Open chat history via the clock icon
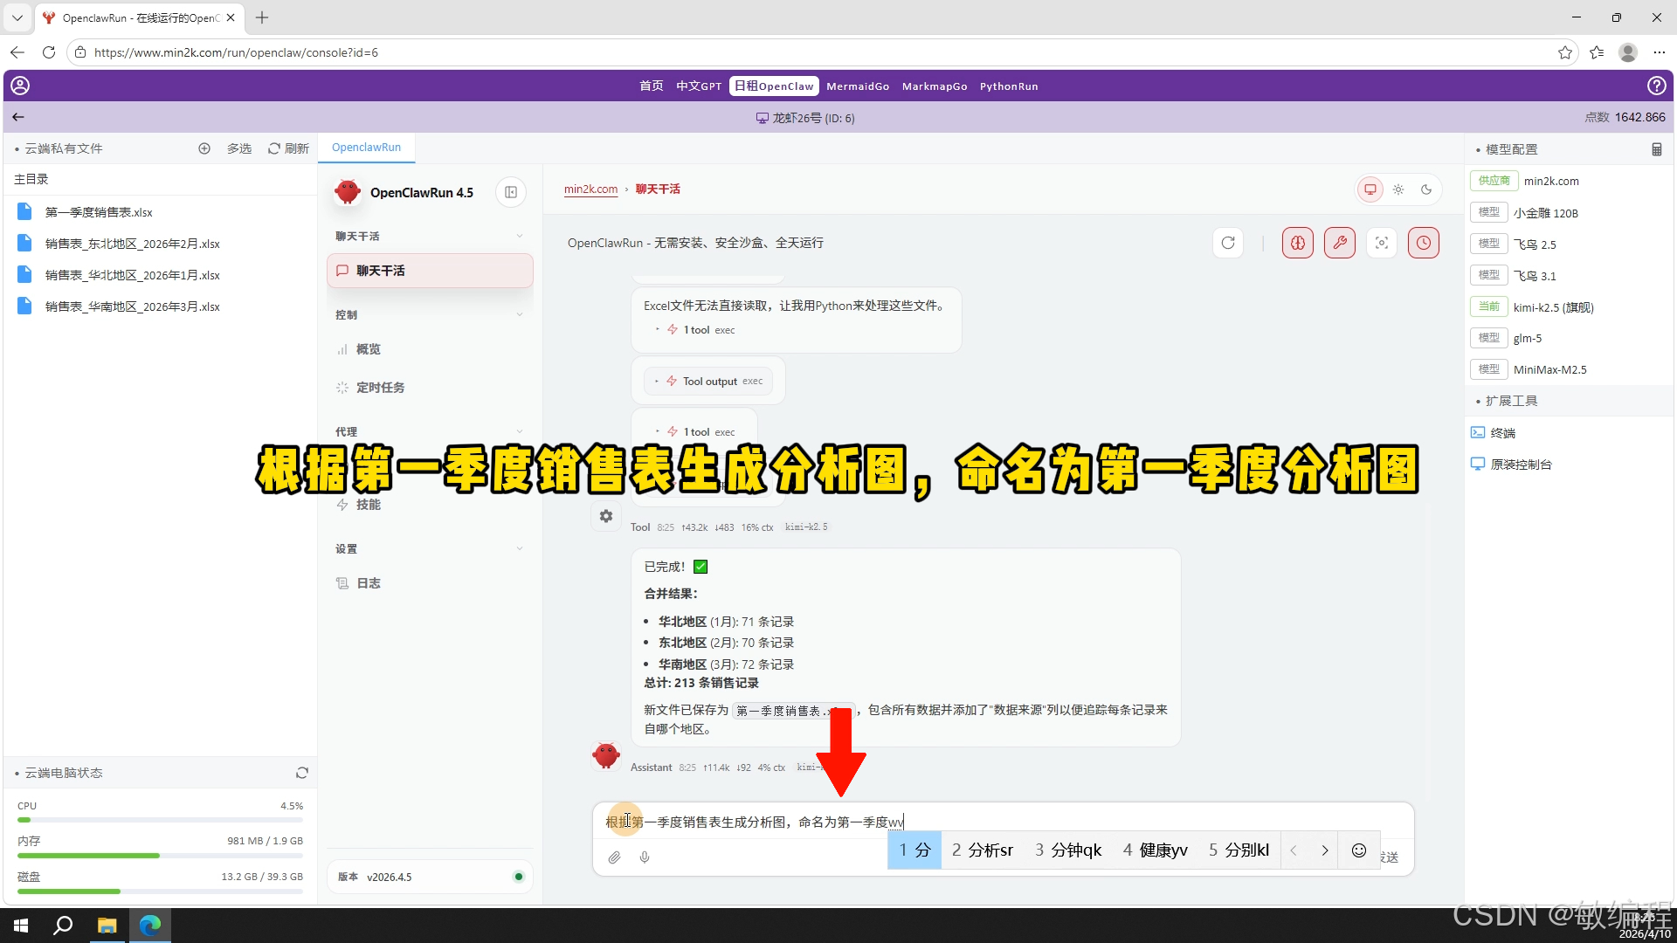The height and width of the screenshot is (943, 1677). click(1423, 243)
